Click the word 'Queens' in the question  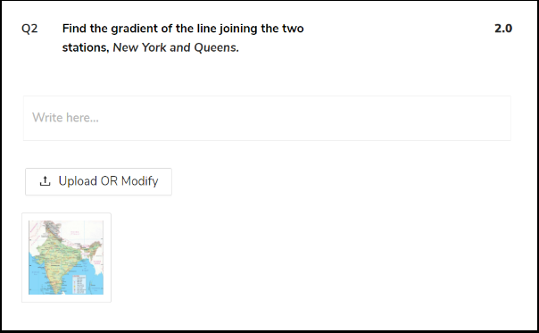pos(215,47)
